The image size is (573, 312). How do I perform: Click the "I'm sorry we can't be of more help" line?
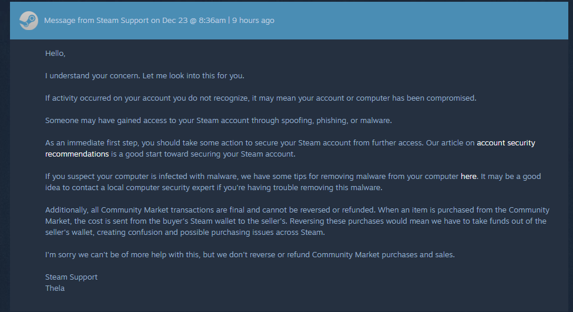coord(250,255)
